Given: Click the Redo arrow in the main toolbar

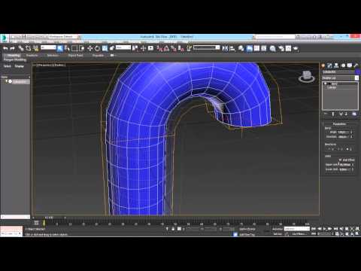Looking at the screenshot, I should (12, 48).
